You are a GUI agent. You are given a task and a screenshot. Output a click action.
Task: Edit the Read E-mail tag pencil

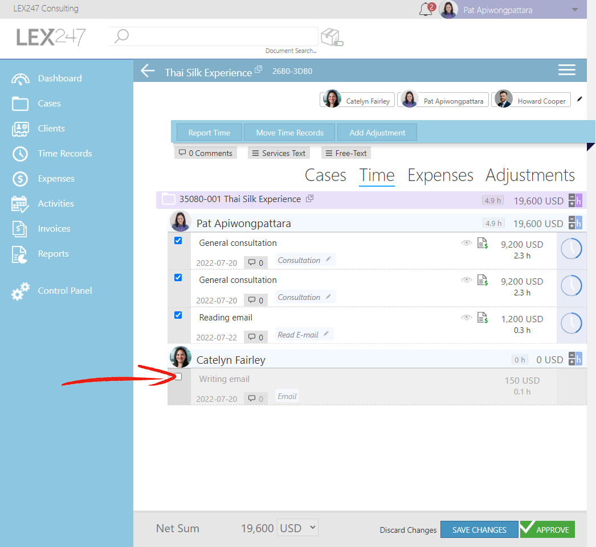click(x=326, y=334)
